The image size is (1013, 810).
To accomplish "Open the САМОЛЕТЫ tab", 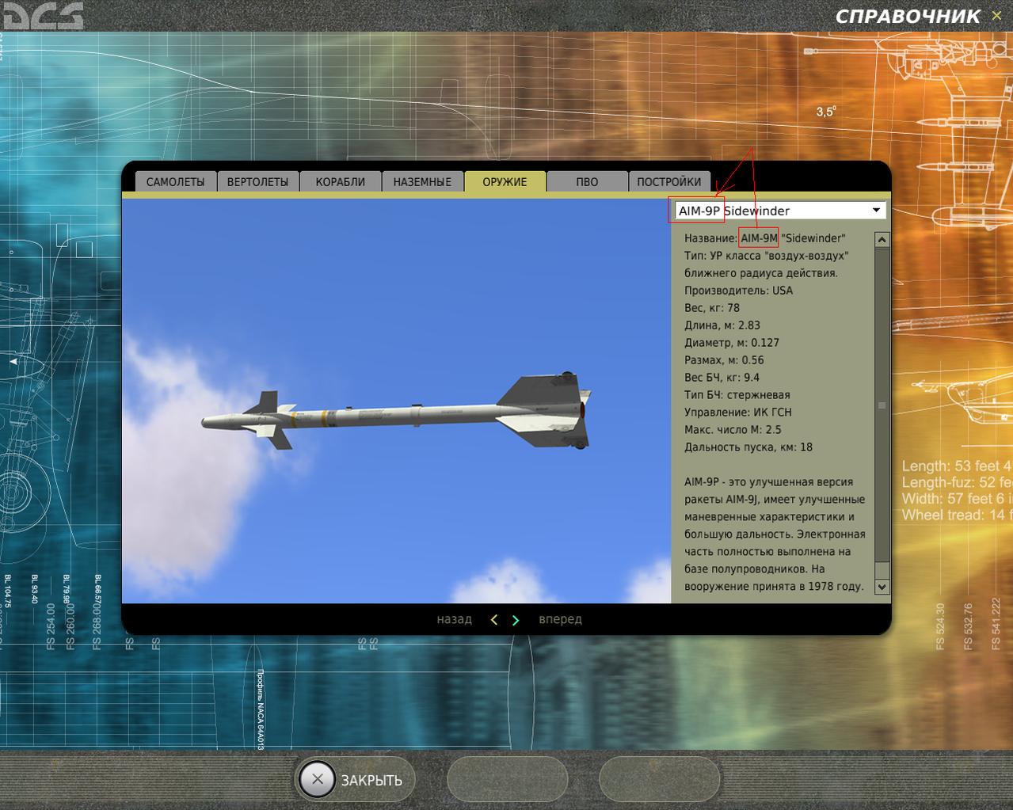I will [x=175, y=181].
